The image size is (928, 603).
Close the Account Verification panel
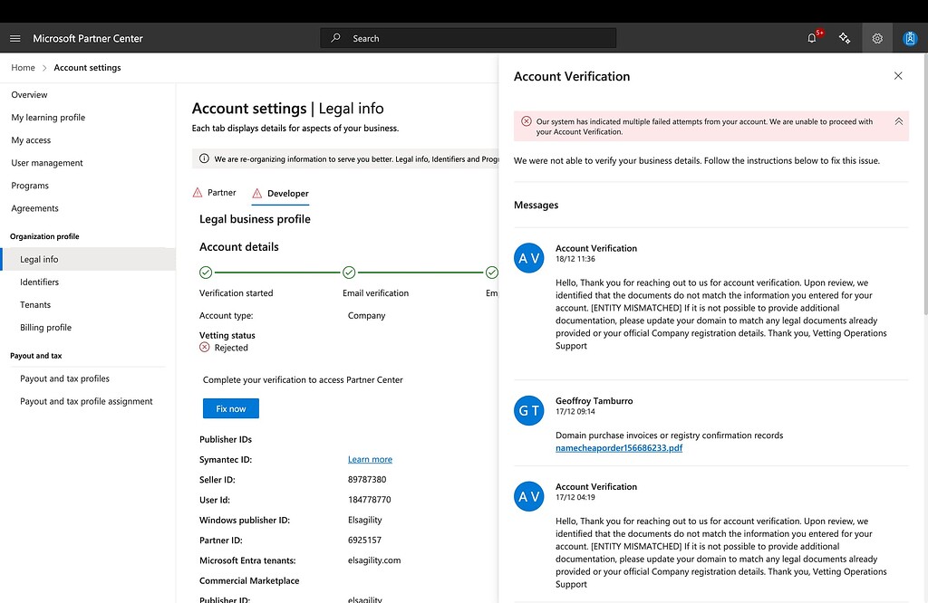click(898, 76)
